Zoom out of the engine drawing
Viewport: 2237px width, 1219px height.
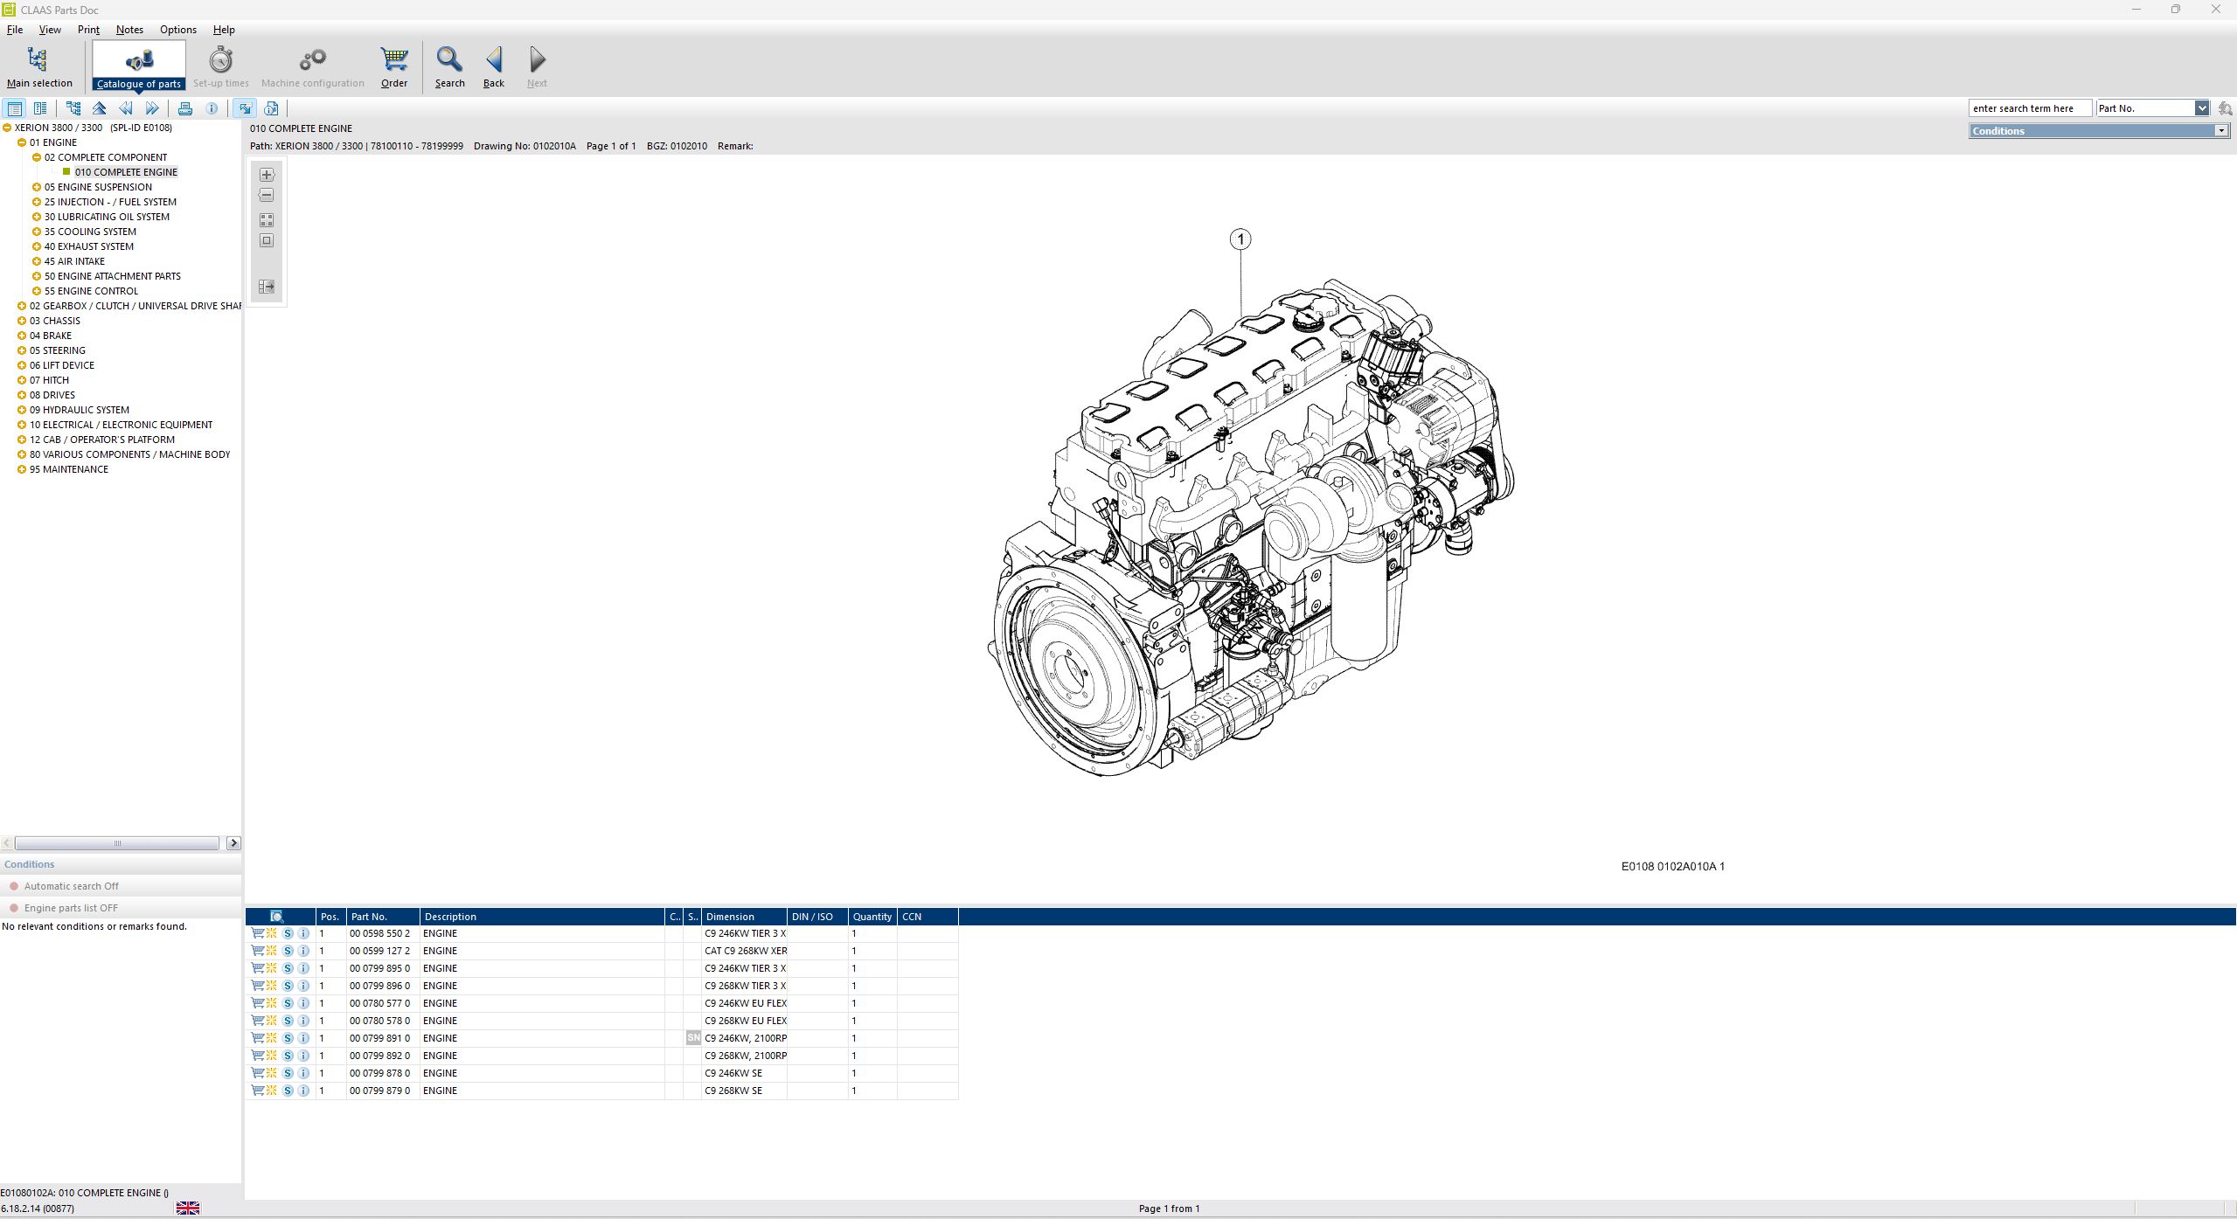[267, 196]
